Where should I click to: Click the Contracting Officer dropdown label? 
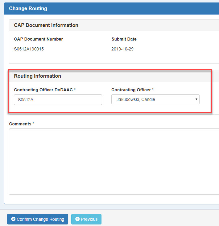point(131,90)
